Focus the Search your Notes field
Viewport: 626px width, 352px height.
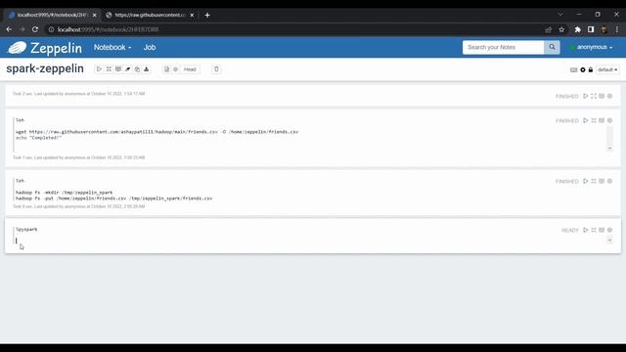tap(503, 47)
